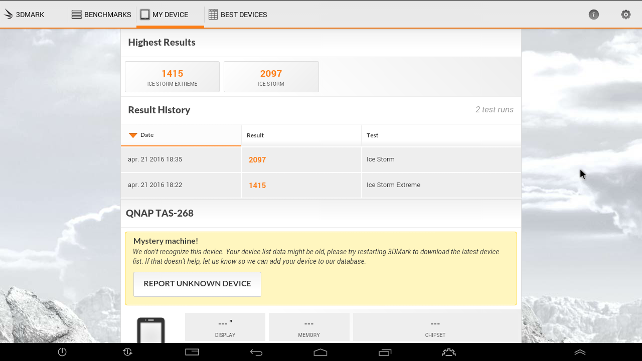
Task: Open the 2097 Ice Storm highest result card
Action: click(x=271, y=77)
